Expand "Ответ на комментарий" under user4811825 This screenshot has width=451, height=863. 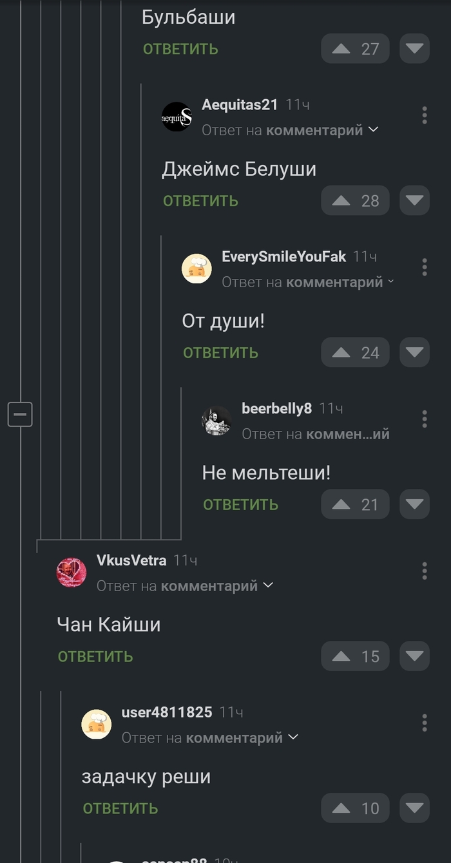coord(210,738)
